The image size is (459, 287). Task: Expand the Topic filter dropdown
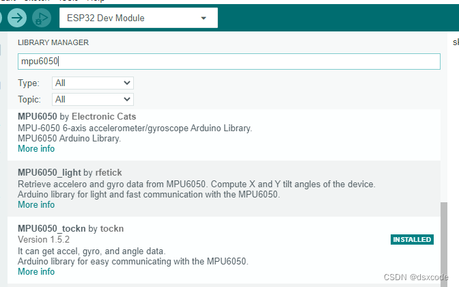click(x=93, y=99)
